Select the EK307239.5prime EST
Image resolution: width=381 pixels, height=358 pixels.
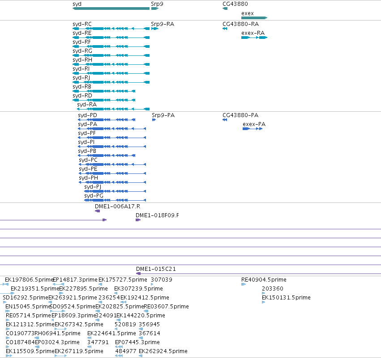coord(116,293)
